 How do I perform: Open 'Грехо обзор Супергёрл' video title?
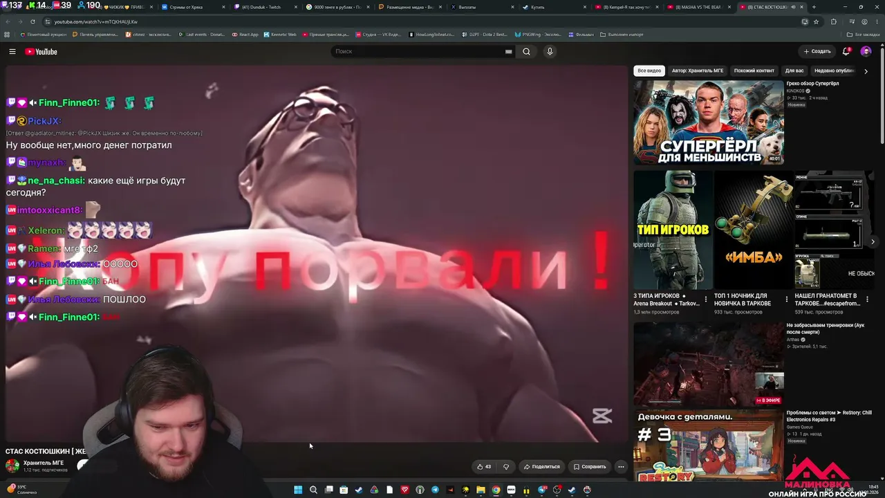coord(812,84)
